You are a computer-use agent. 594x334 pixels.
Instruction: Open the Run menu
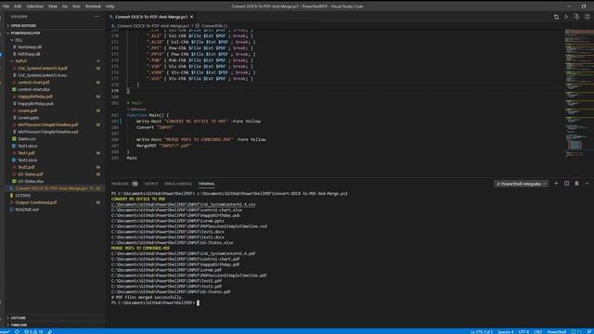76,6
